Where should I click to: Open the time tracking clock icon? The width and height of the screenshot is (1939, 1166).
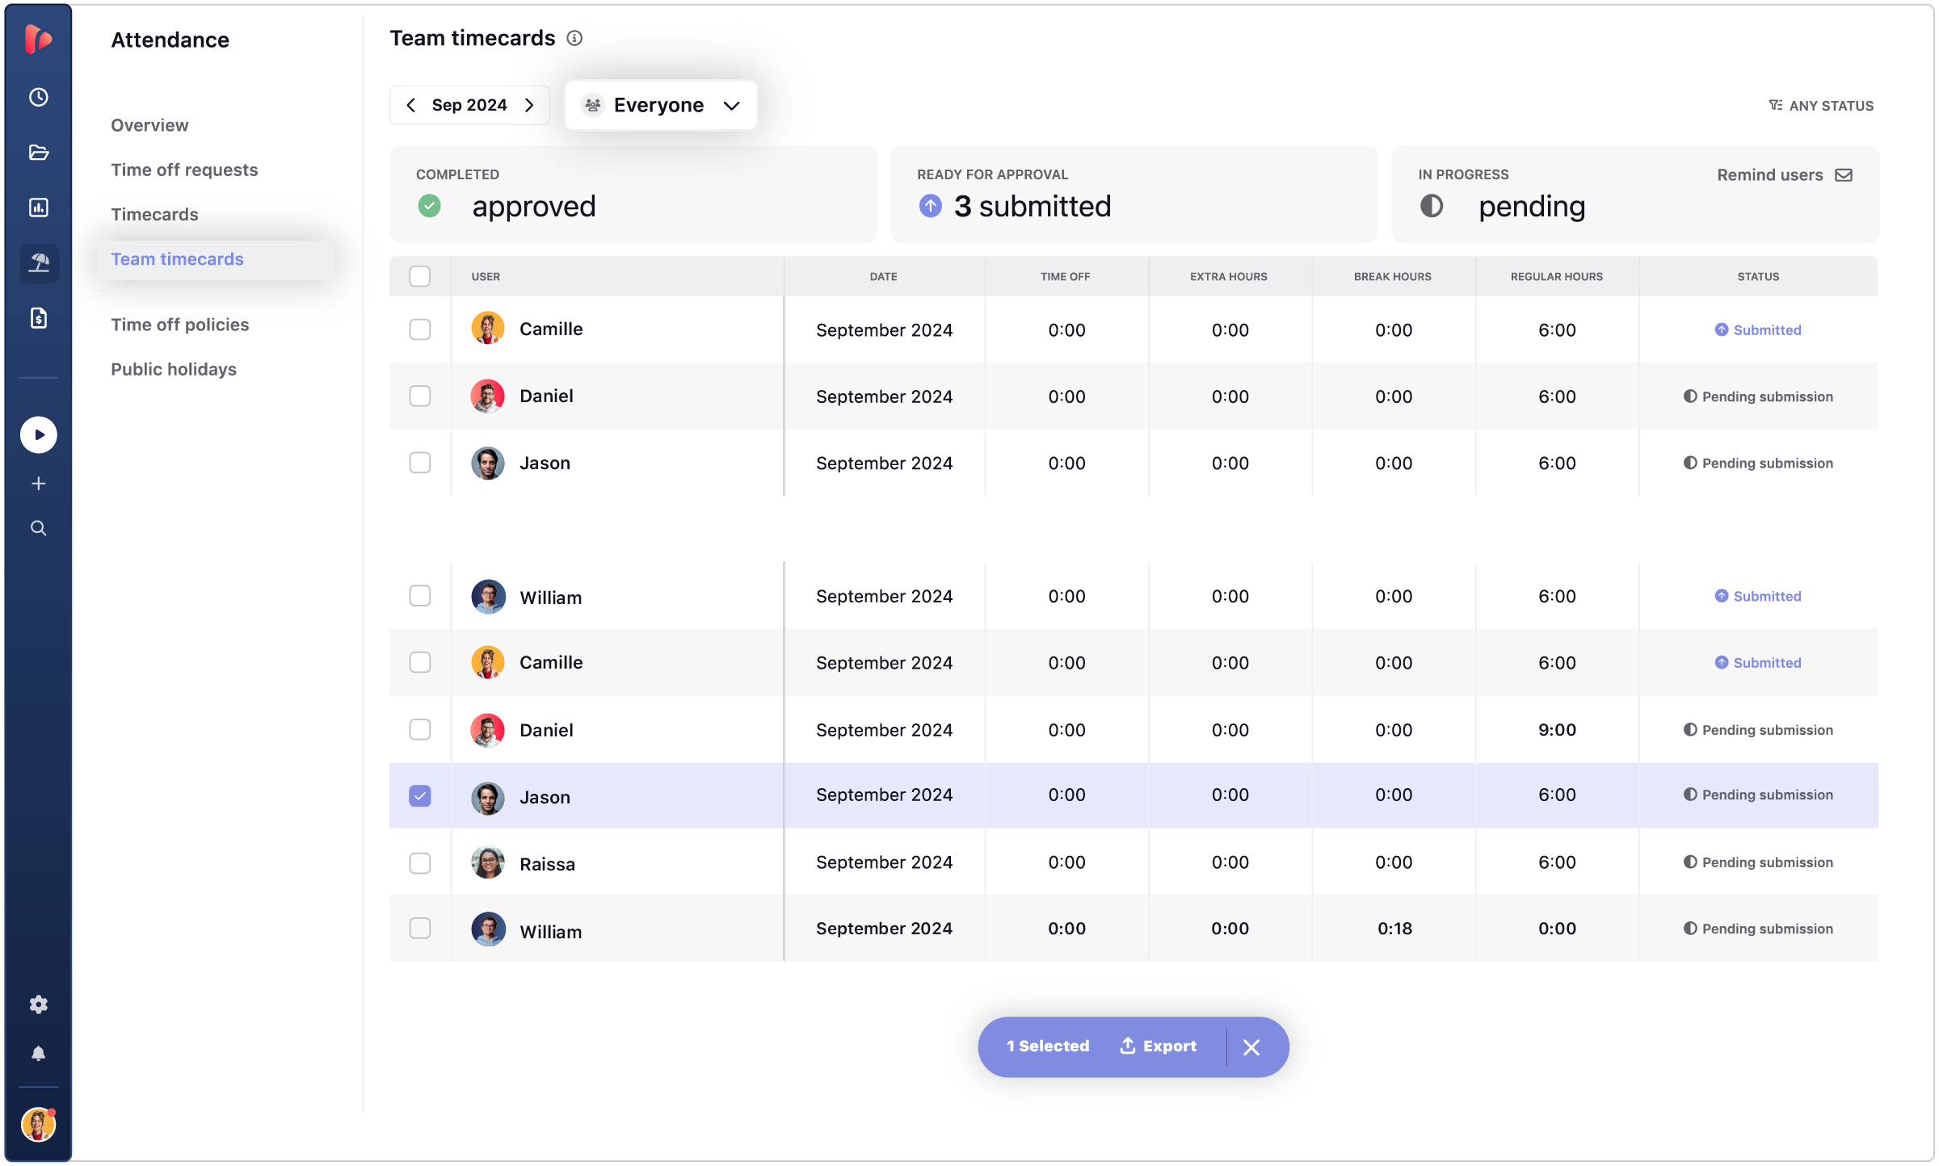coord(39,97)
